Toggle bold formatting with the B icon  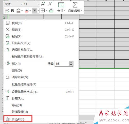pyautogui.click(x=13, y=11)
